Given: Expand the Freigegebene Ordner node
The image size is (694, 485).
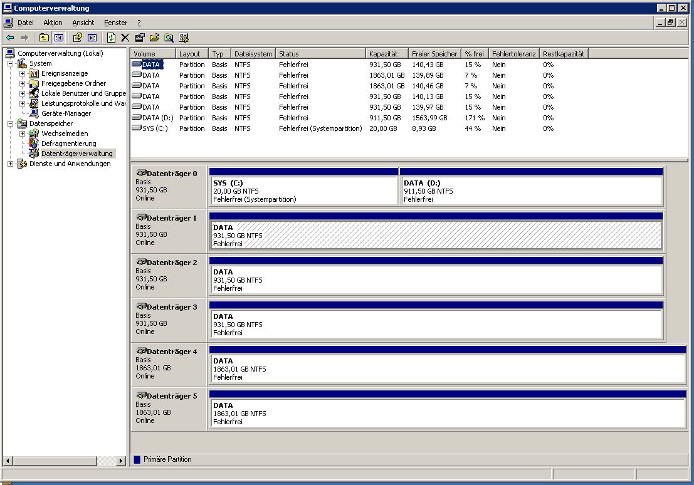Looking at the screenshot, I should pyautogui.click(x=22, y=83).
